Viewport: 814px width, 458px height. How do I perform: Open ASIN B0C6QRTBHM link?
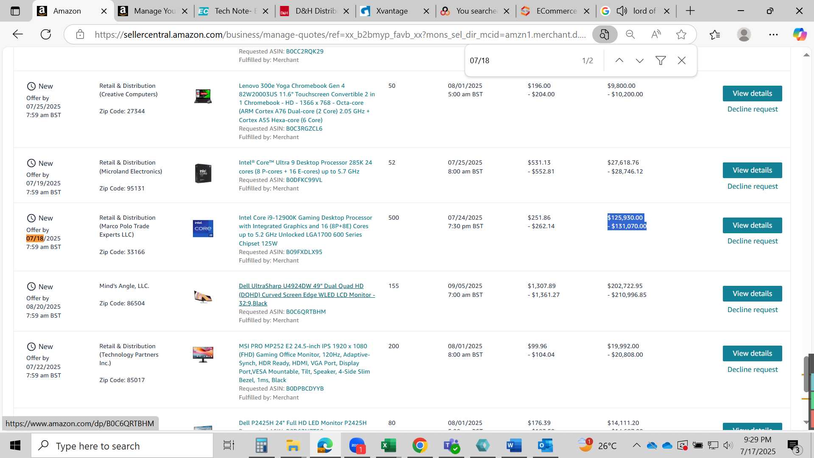point(306,312)
